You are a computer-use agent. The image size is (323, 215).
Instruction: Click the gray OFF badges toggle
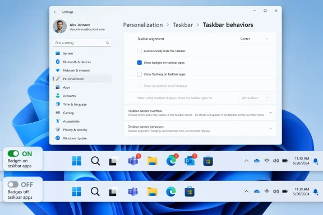pyautogui.click(x=13, y=184)
